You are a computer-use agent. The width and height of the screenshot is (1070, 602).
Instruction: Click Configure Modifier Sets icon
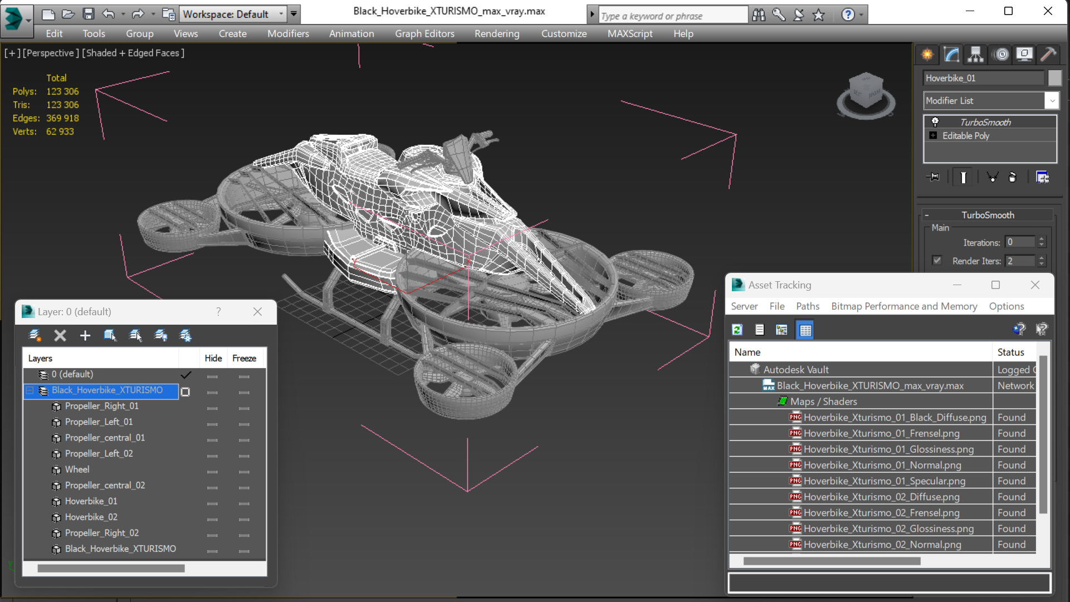(1042, 177)
